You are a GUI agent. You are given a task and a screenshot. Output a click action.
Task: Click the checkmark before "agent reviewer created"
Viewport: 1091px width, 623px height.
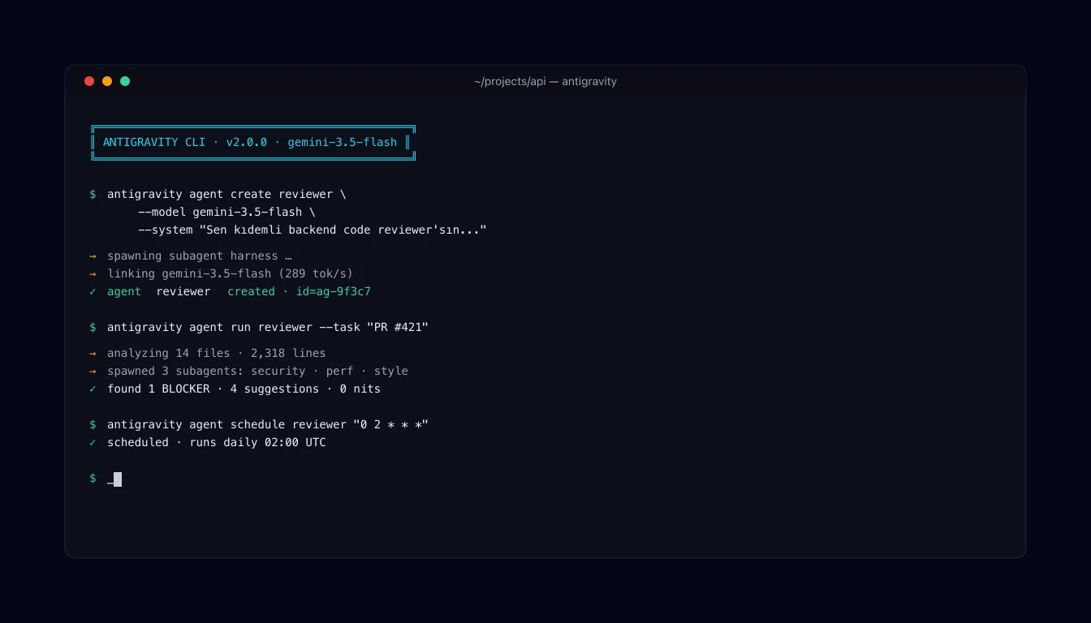pos(93,291)
